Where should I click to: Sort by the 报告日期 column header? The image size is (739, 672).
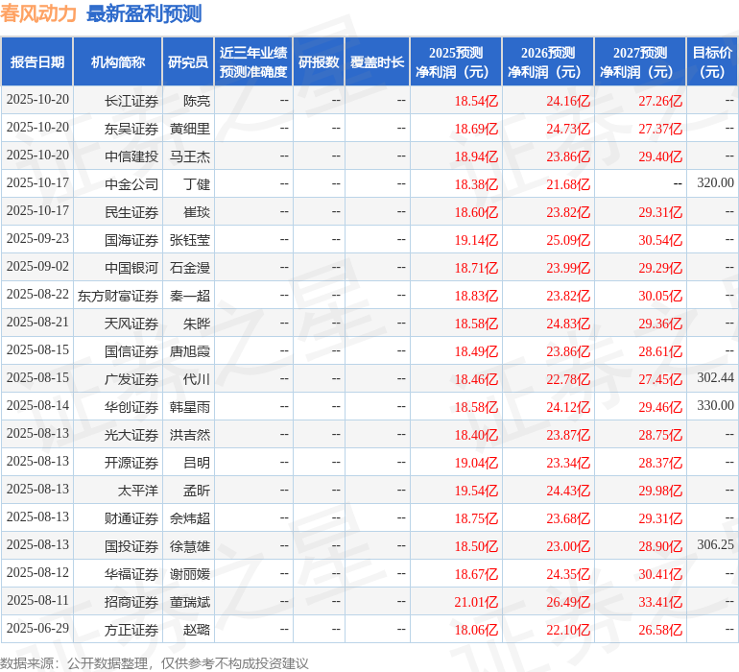[x=37, y=62]
